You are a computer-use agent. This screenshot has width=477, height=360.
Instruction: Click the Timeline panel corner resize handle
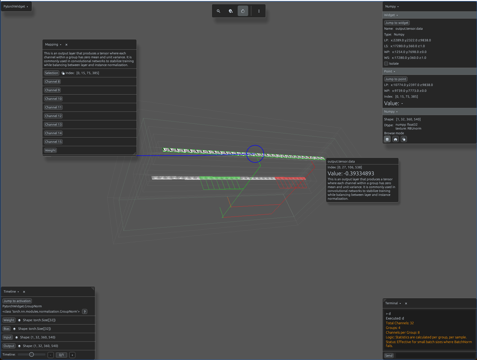click(x=93, y=289)
